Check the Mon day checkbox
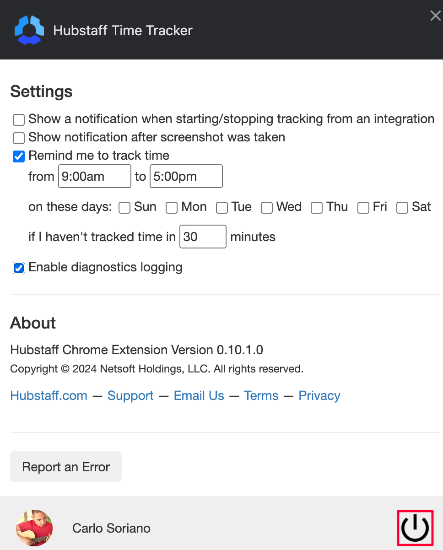The height and width of the screenshot is (550, 443). [x=172, y=208]
